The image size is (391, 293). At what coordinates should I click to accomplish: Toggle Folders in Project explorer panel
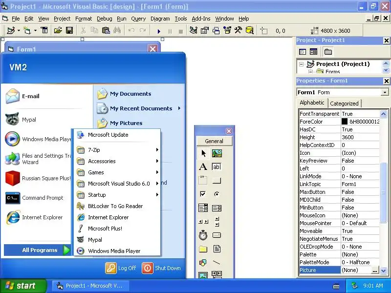pyautogui.click(x=328, y=52)
